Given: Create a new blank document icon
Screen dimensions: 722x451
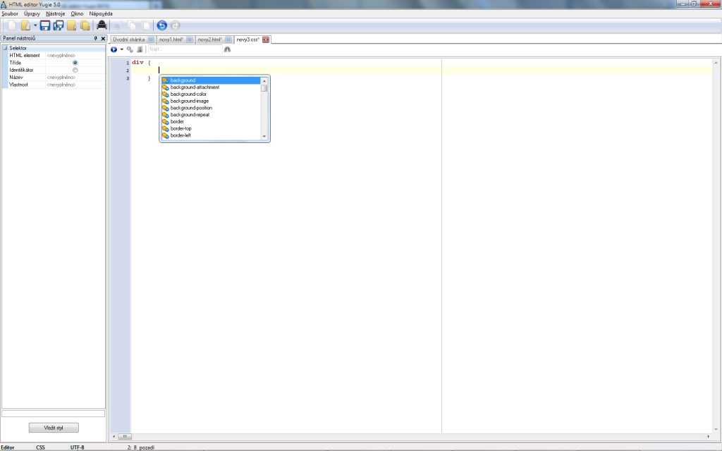Looking at the screenshot, I should pos(13,26).
